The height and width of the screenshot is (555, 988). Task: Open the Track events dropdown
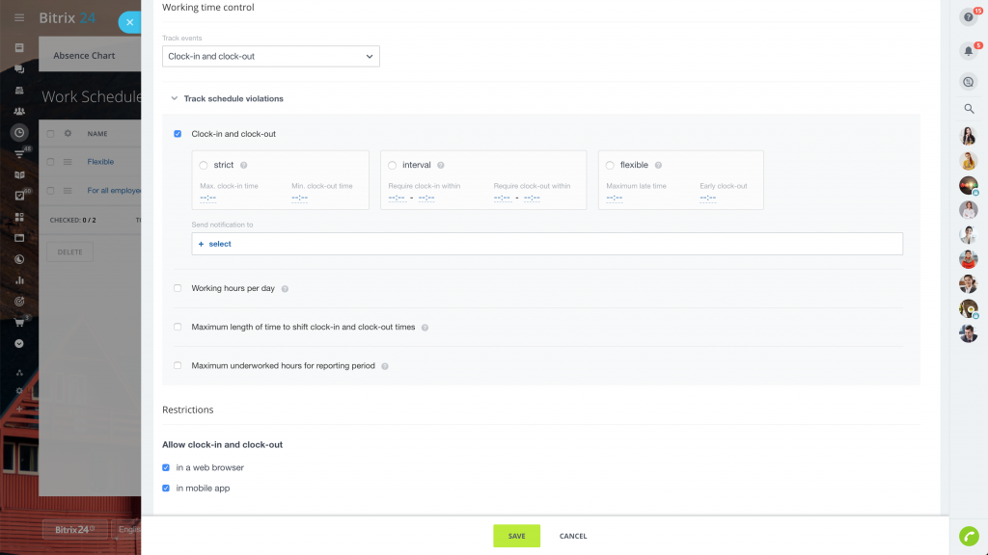(271, 57)
